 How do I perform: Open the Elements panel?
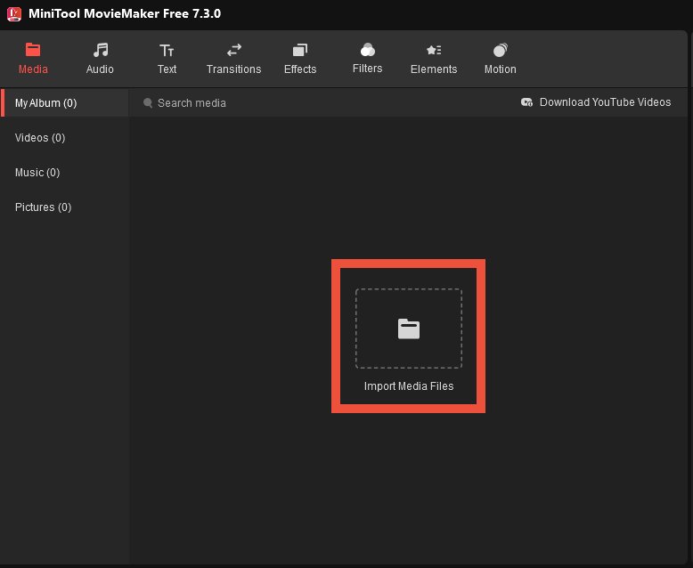pyautogui.click(x=434, y=59)
